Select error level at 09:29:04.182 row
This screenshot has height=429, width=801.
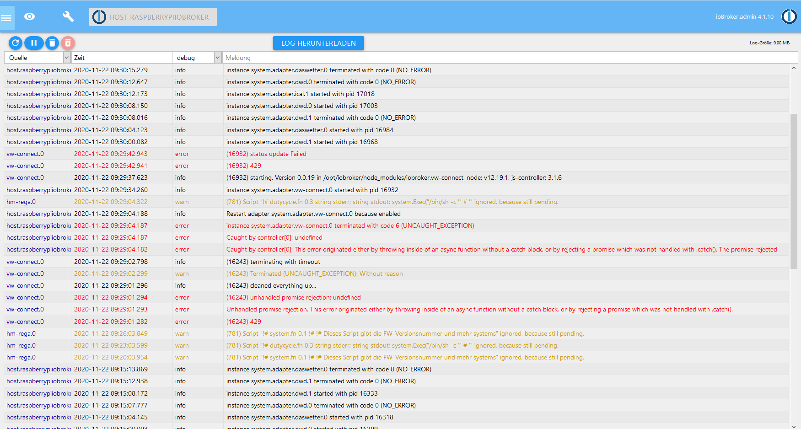click(x=182, y=249)
